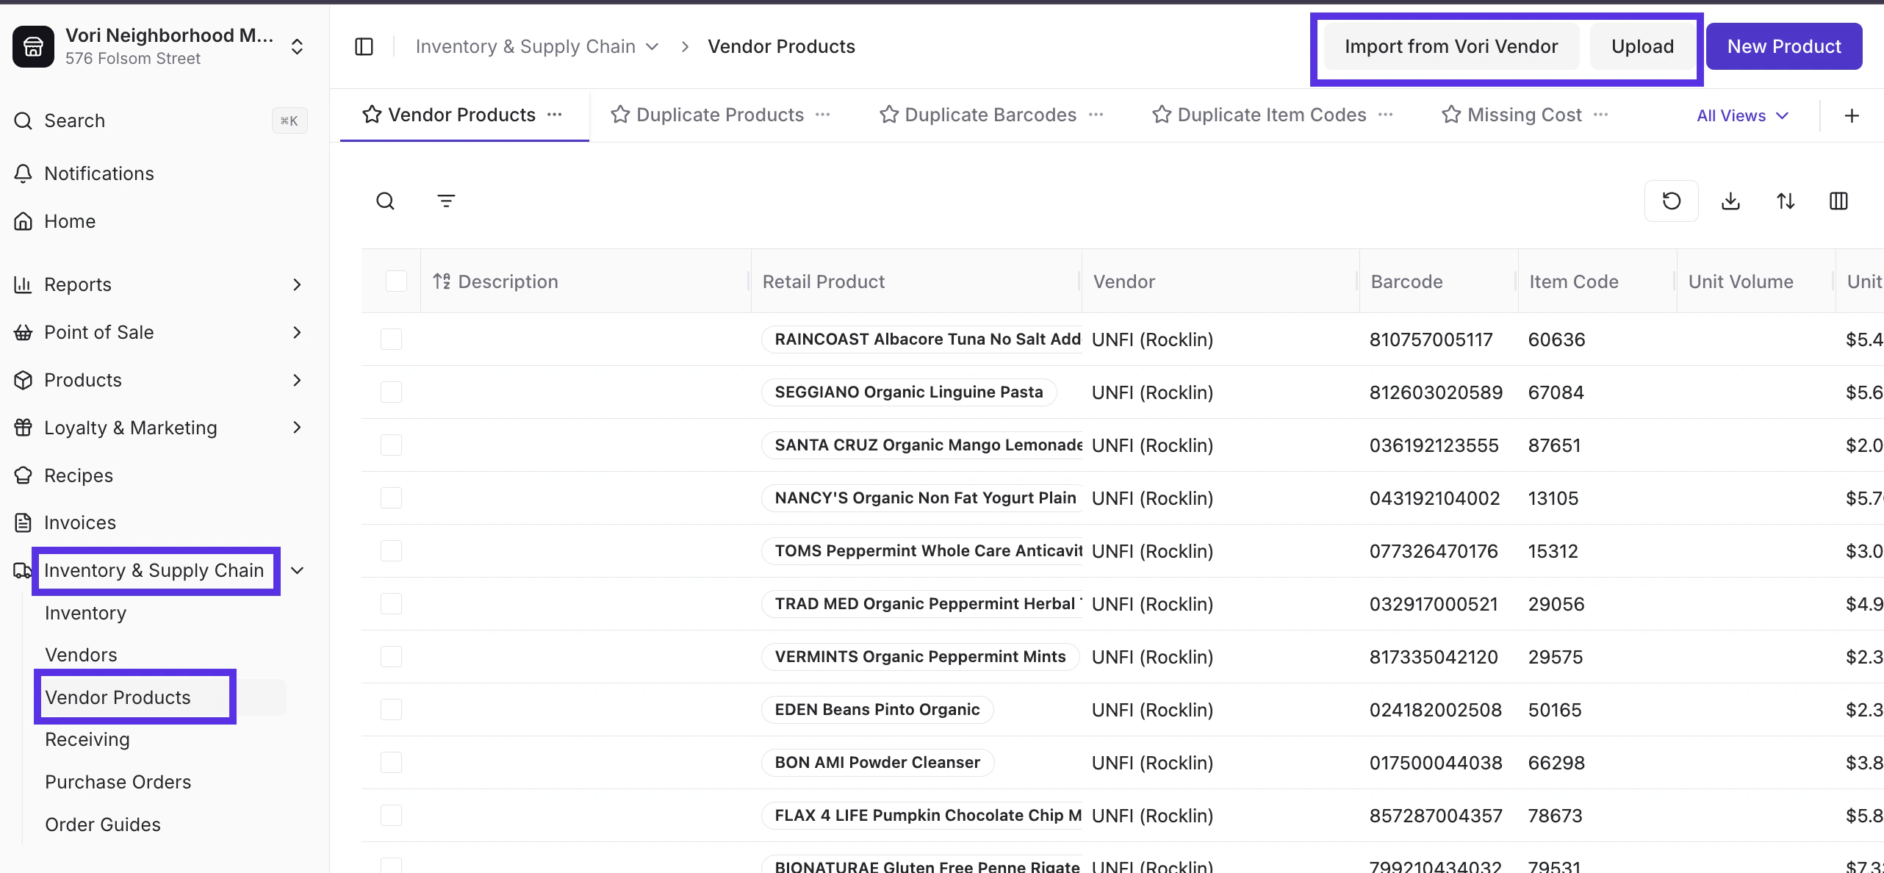Click the New Product button
Screen dimensions: 1884x873
click(x=1783, y=47)
